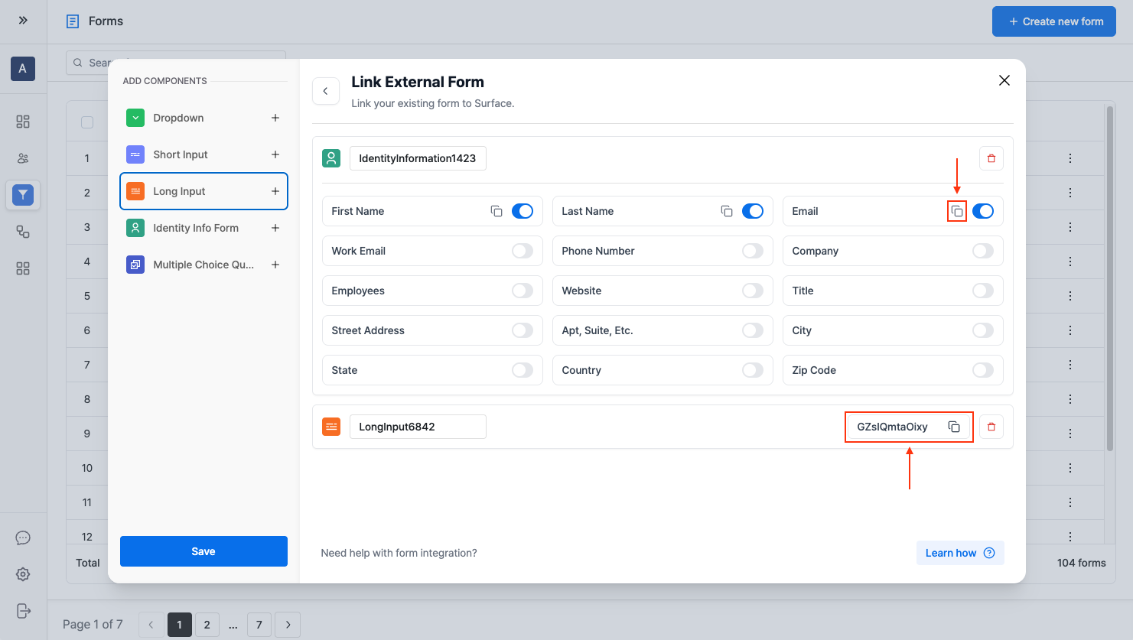
Task: Check the select-all checkbox in table header
Action: tap(87, 122)
